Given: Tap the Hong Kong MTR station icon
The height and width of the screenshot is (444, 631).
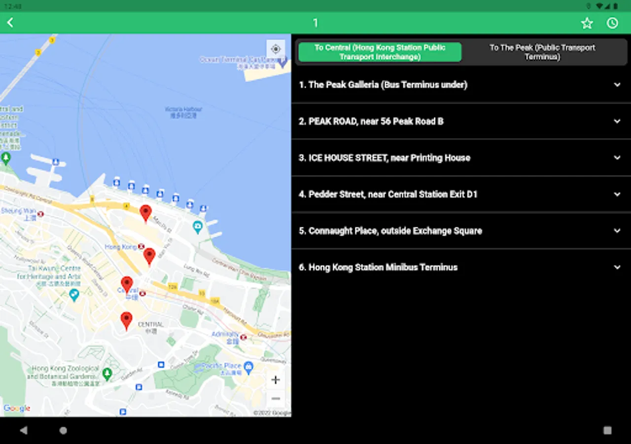Looking at the screenshot, I should 141,246.
